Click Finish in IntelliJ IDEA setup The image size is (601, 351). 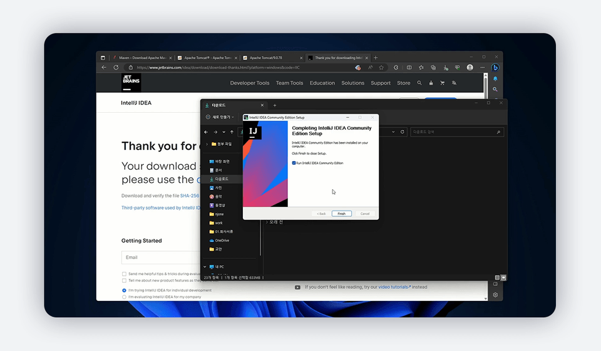342,214
